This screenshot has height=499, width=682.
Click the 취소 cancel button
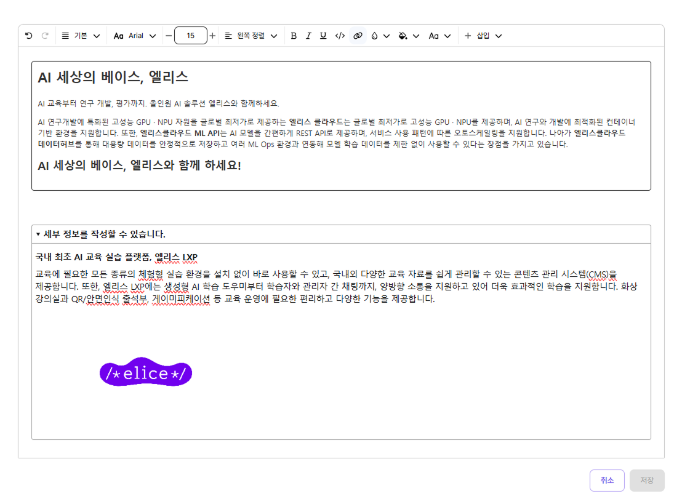pos(607,481)
